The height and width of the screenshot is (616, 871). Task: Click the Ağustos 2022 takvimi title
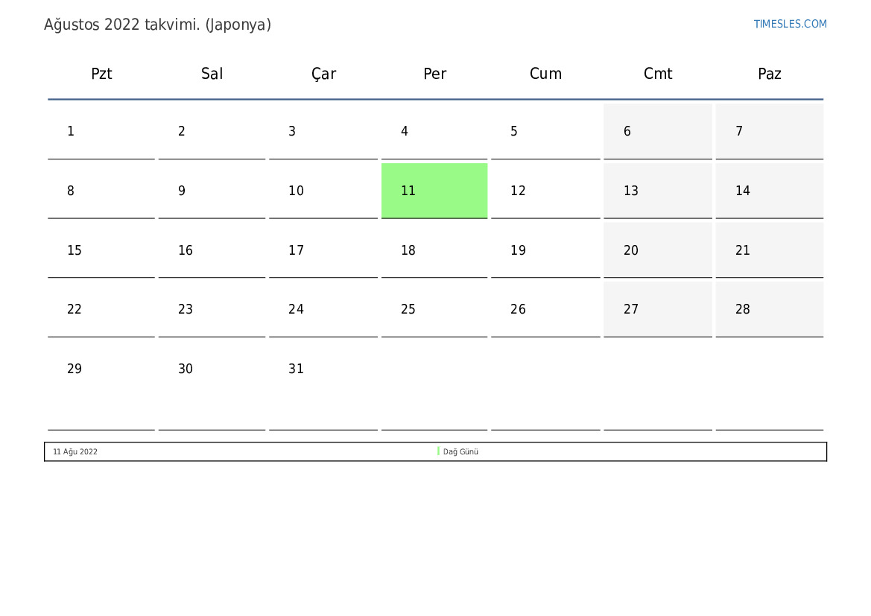pyautogui.click(x=157, y=25)
